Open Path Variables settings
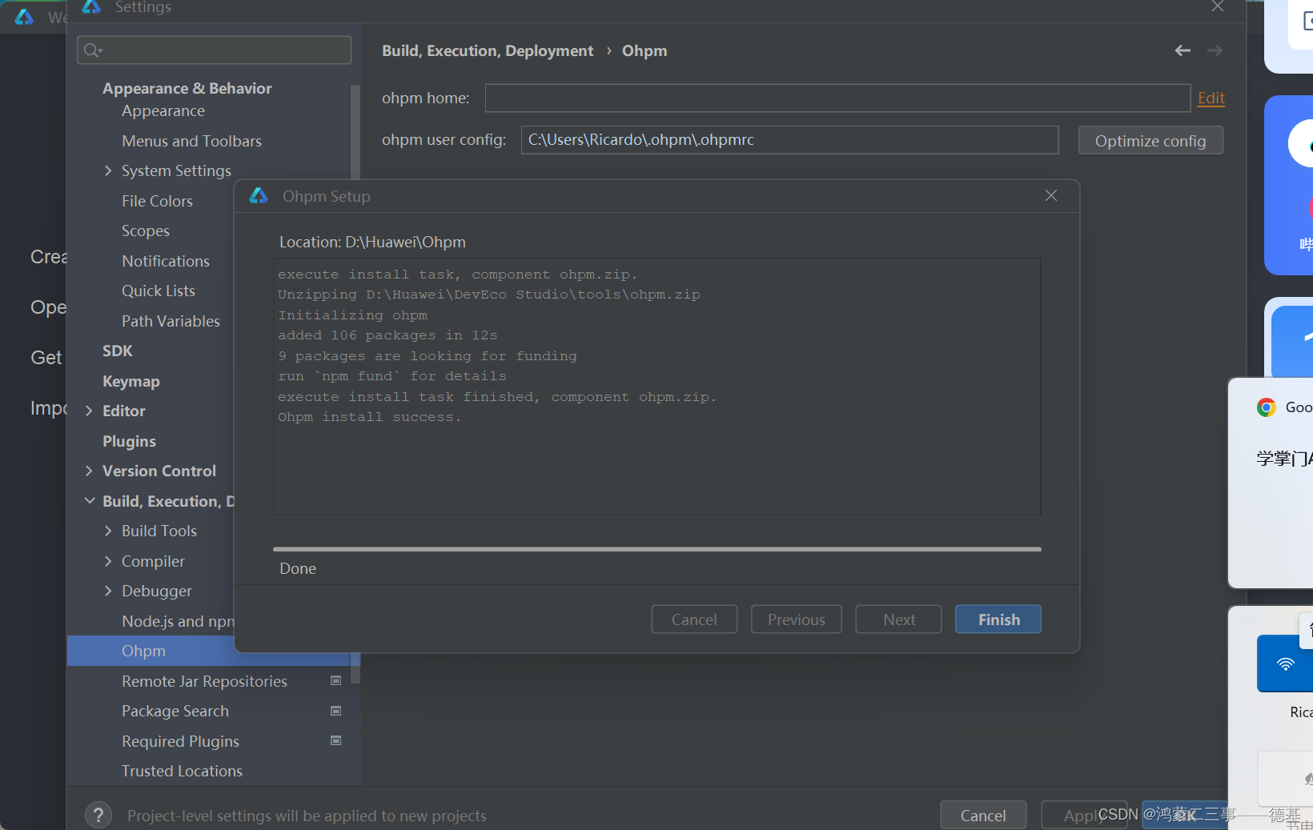The image size is (1313, 830). 171,321
